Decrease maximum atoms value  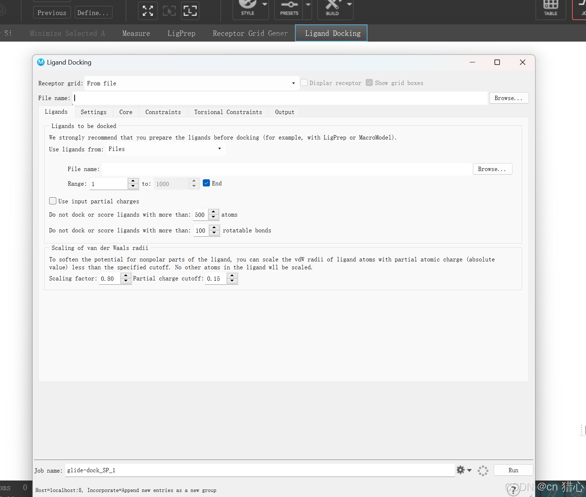(214, 217)
